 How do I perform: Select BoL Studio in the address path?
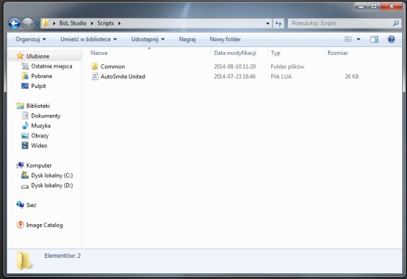point(73,23)
